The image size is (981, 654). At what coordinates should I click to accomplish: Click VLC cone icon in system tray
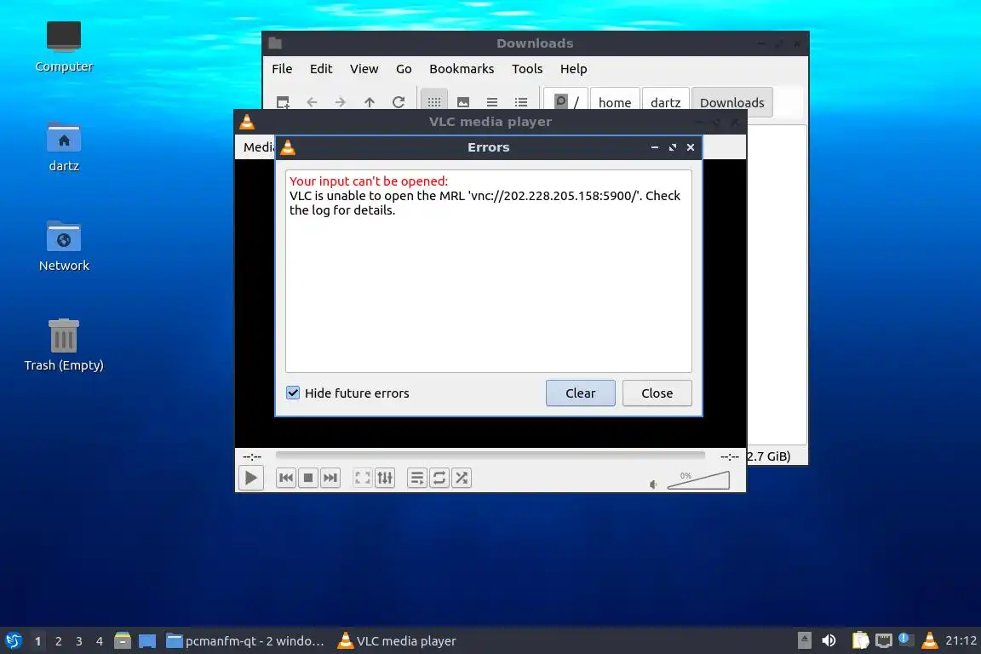[x=930, y=640]
